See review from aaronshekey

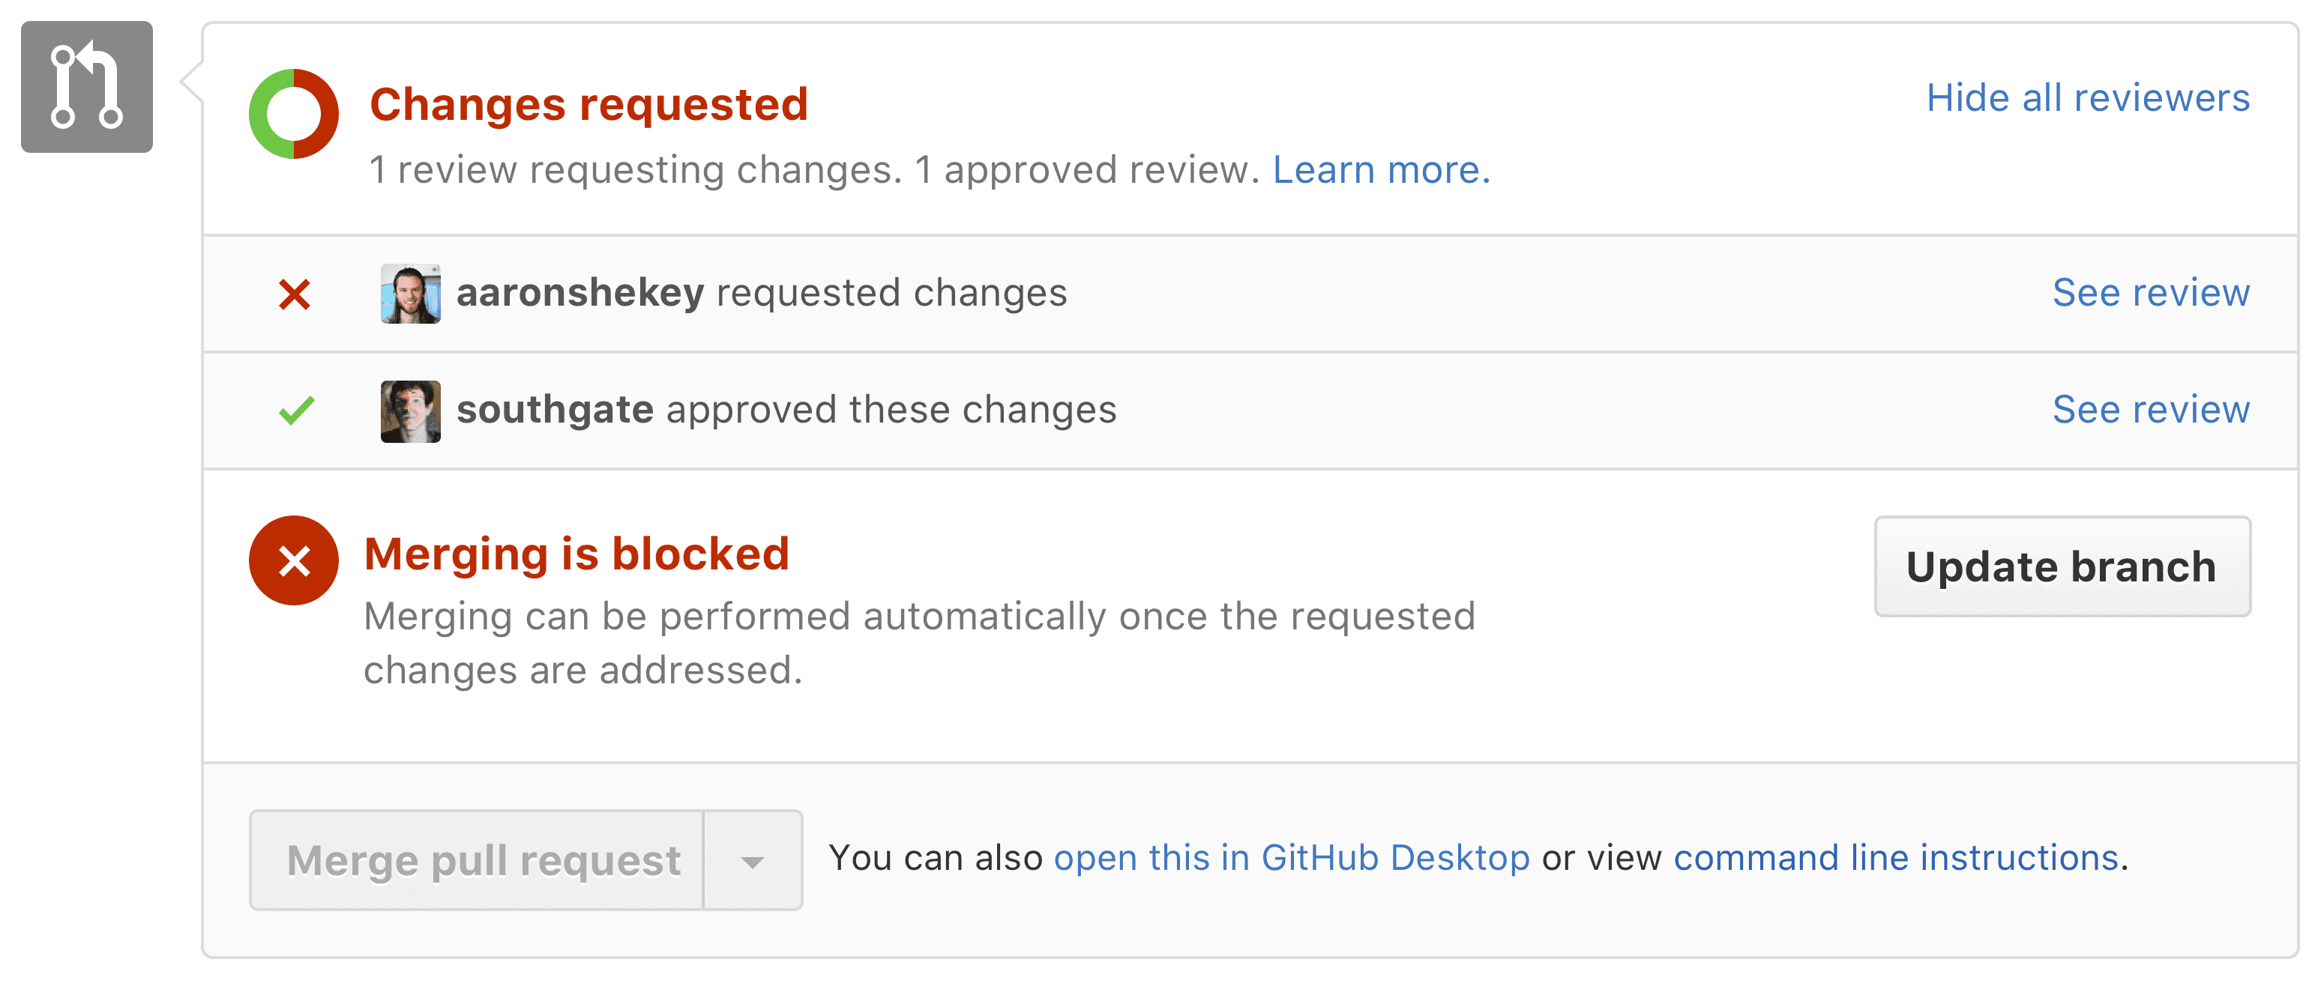pos(2150,292)
